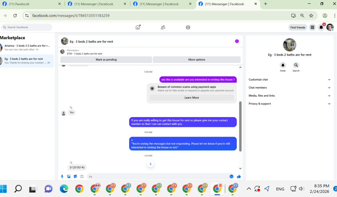Click the purple conversation info icon
The width and height of the screenshot is (337, 197).
tap(237, 41)
